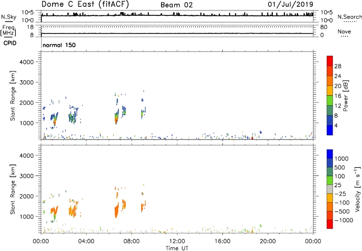Select the "Power [dB]" colorbar title
The width and height of the screenshot is (362, 251).
click(346, 96)
